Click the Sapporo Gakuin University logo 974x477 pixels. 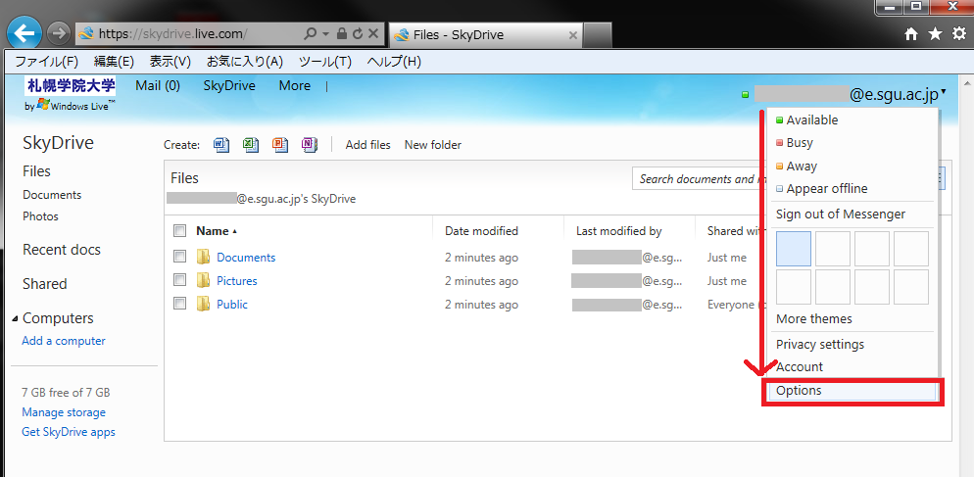coord(71,85)
